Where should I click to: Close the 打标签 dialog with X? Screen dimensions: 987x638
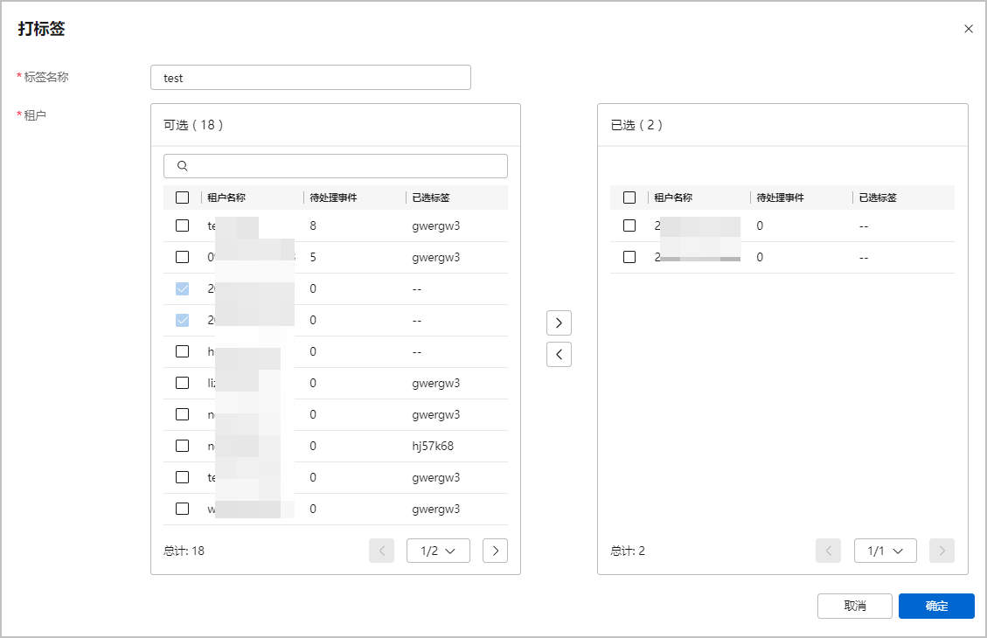(968, 28)
